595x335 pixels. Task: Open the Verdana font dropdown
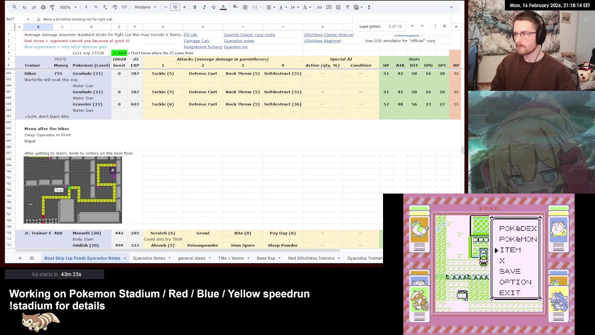point(145,7)
